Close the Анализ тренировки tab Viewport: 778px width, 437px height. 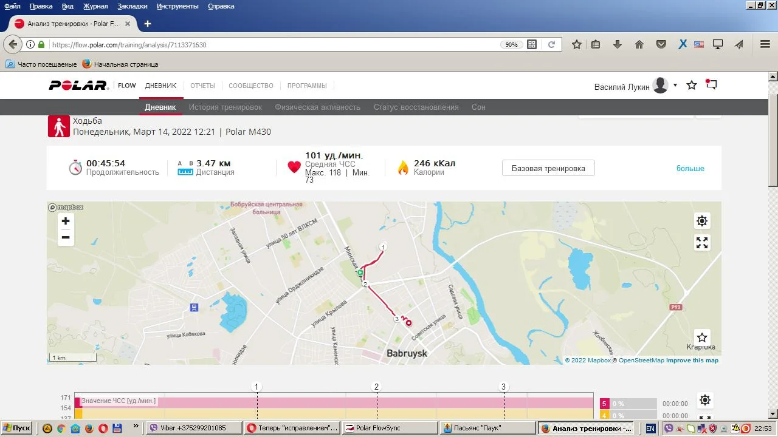[128, 24]
